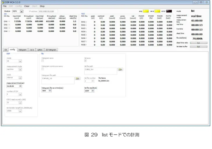
Task: Expand the number of CH dropdown
Action: pos(20,94)
